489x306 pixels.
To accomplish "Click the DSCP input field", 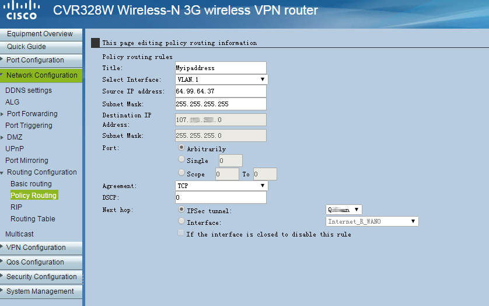I will click(x=221, y=197).
